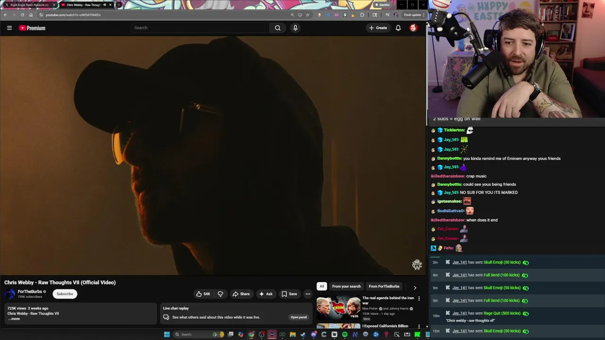Reload the page with refresh icon

(x=22, y=15)
